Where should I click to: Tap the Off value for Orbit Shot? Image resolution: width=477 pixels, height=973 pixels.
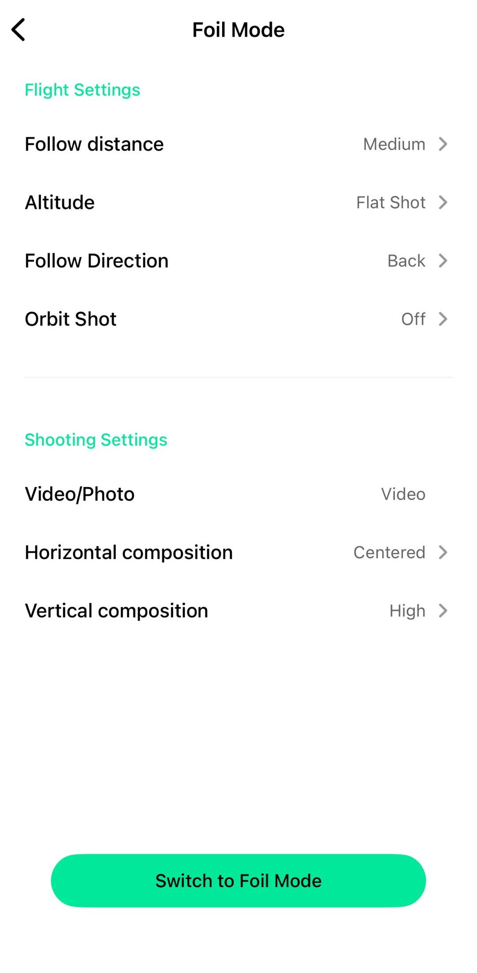(413, 319)
